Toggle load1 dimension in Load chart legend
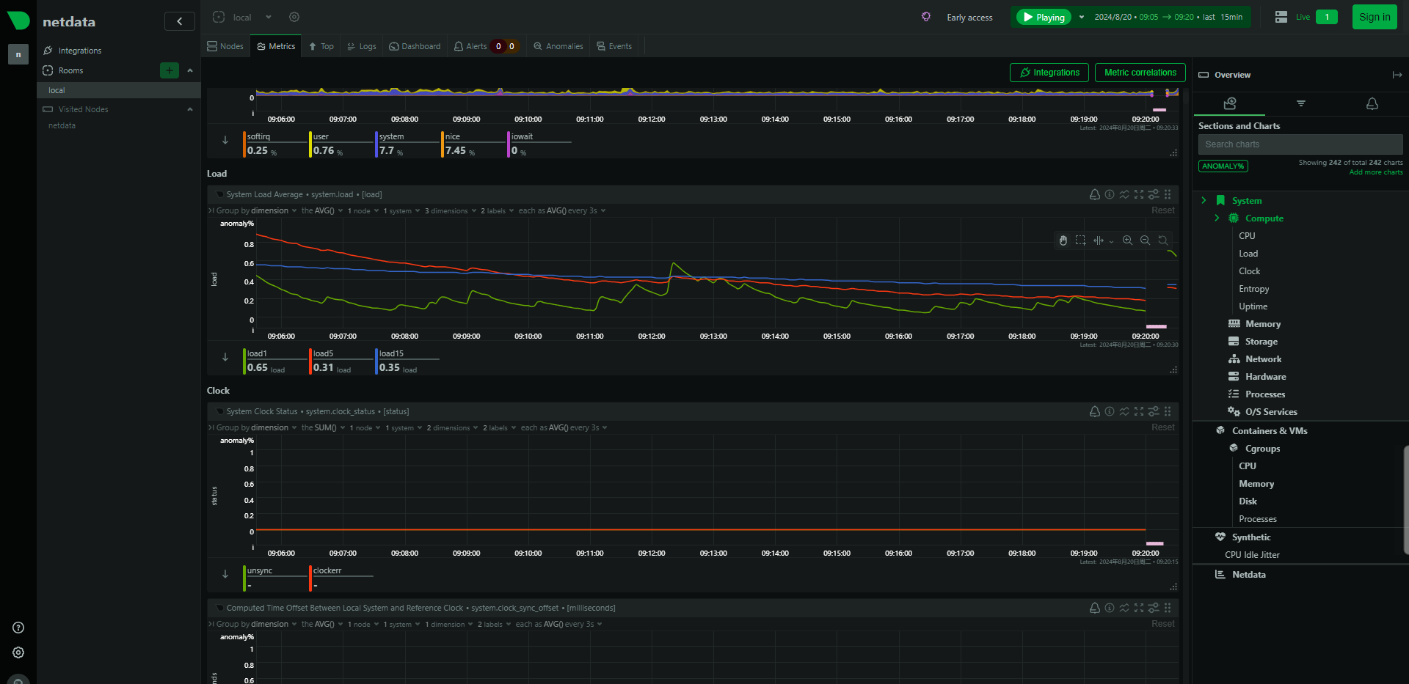Screen dimensions: 1409x684 pos(273,361)
